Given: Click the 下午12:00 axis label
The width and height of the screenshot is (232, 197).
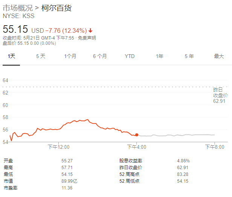Looking at the screenshot, I should [x=59, y=147].
